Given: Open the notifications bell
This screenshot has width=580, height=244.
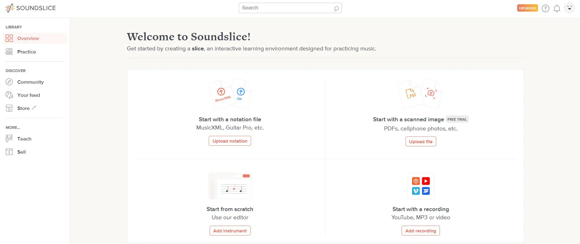Looking at the screenshot, I should click(557, 8).
